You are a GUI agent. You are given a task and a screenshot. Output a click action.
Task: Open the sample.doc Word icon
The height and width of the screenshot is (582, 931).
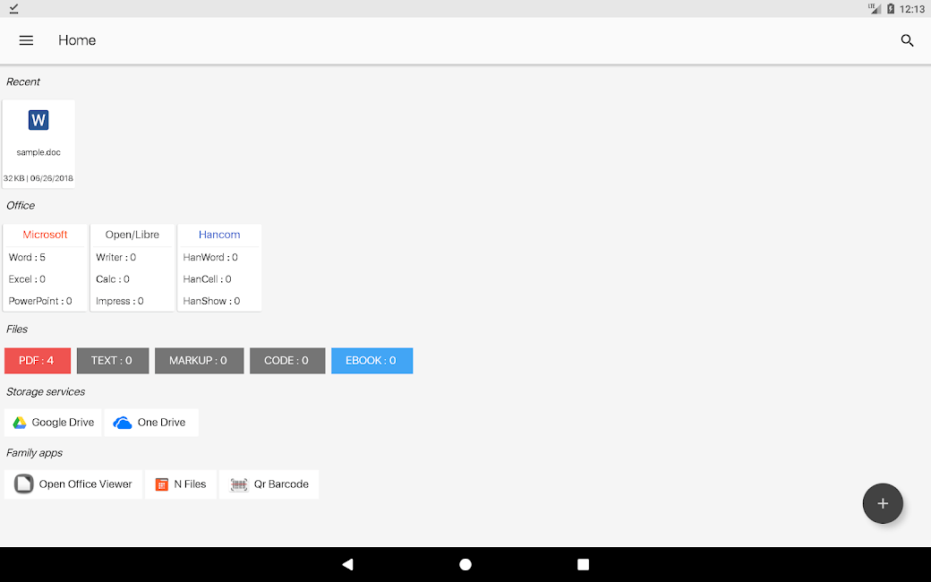[x=38, y=120]
